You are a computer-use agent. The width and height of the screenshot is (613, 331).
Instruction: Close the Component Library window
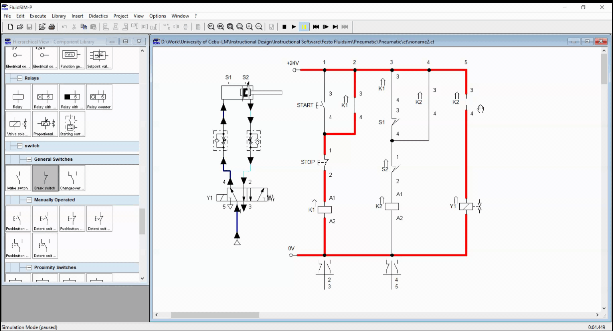pos(139,41)
